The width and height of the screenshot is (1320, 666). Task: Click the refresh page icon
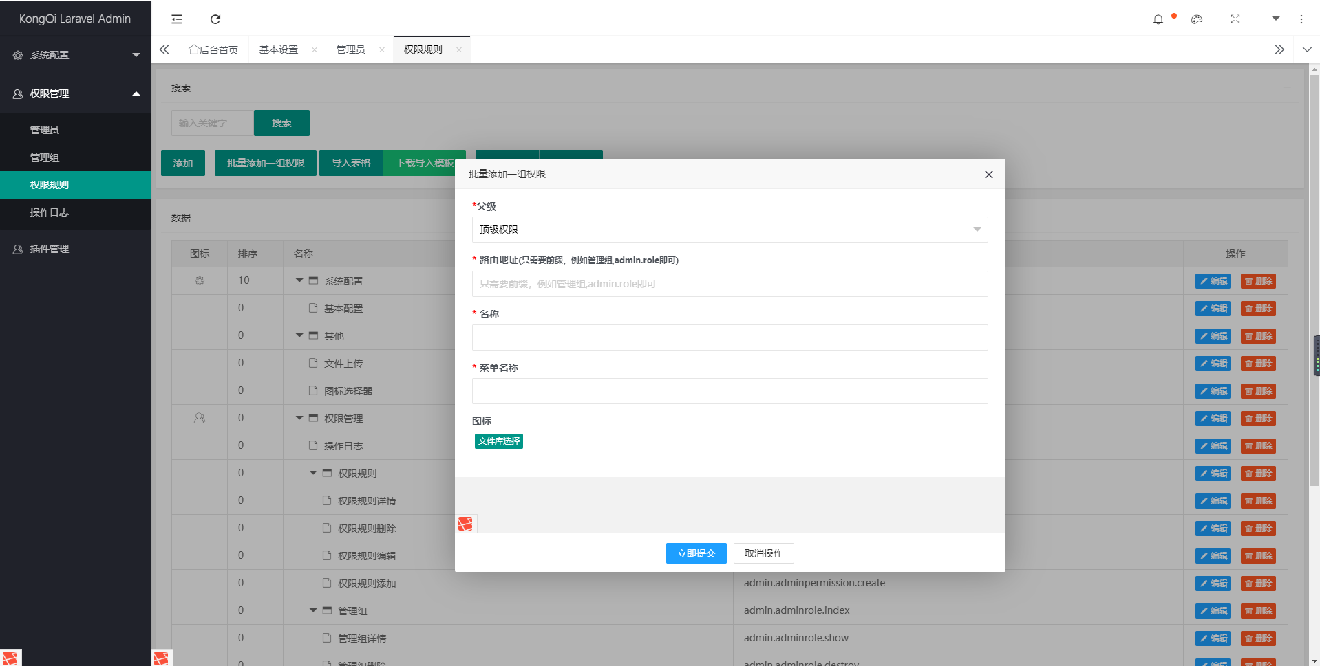pos(215,19)
